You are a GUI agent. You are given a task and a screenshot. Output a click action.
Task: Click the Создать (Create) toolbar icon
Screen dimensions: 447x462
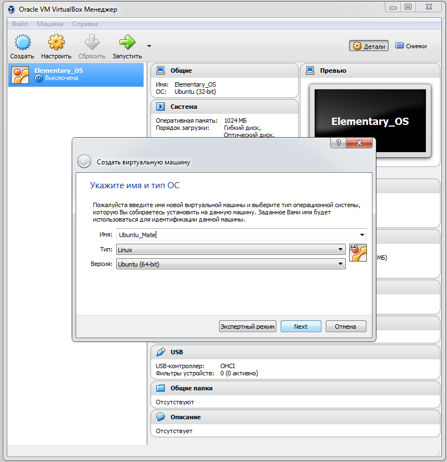pyautogui.click(x=22, y=42)
